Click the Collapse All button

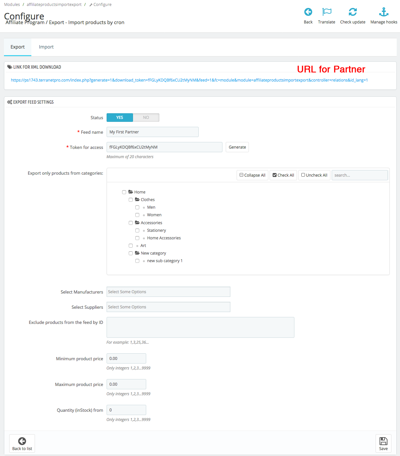tap(252, 175)
